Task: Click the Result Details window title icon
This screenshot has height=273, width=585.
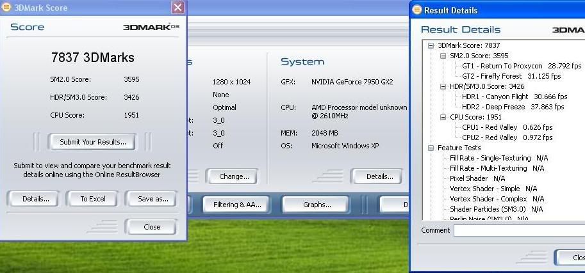Action: [416, 10]
